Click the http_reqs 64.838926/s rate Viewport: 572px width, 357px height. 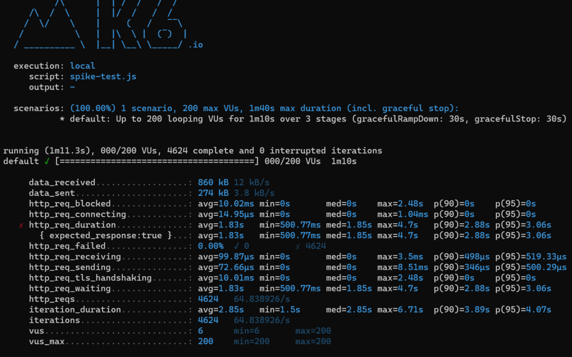point(262,299)
